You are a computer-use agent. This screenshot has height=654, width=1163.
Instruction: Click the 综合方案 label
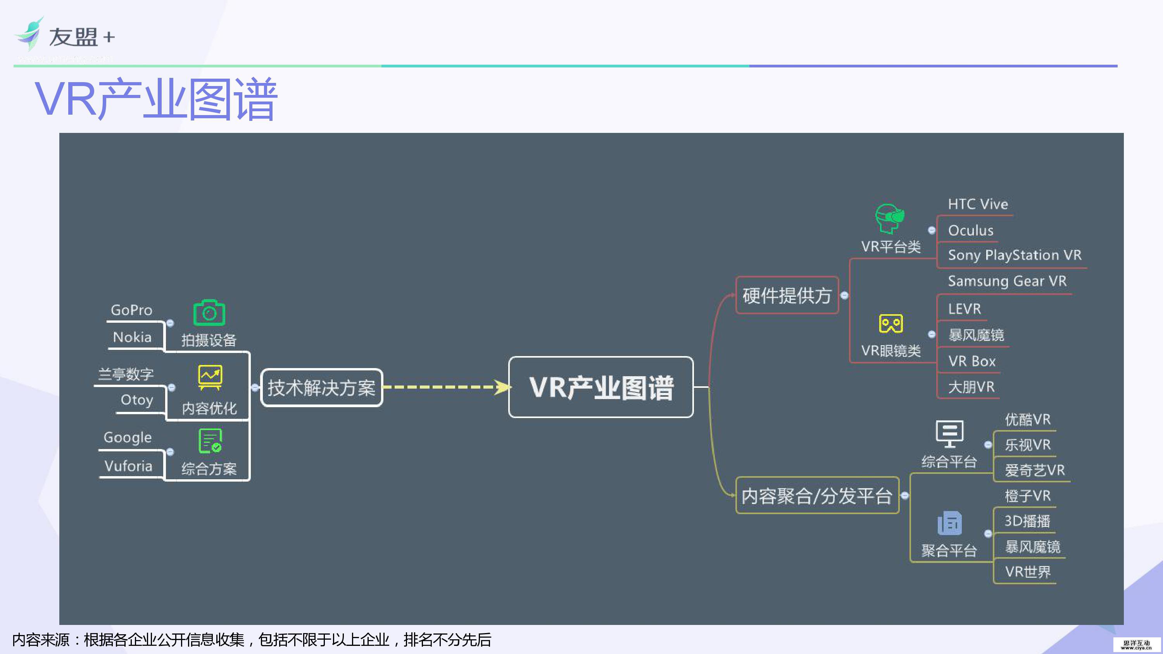pyautogui.click(x=209, y=469)
